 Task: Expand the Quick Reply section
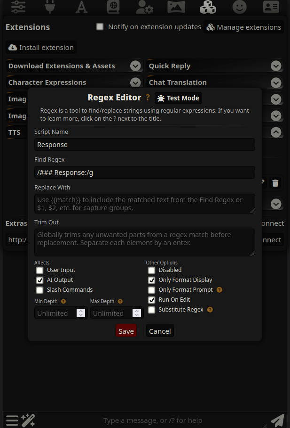click(x=276, y=66)
